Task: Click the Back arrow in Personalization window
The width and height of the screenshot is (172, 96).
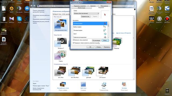Action: click(31, 6)
